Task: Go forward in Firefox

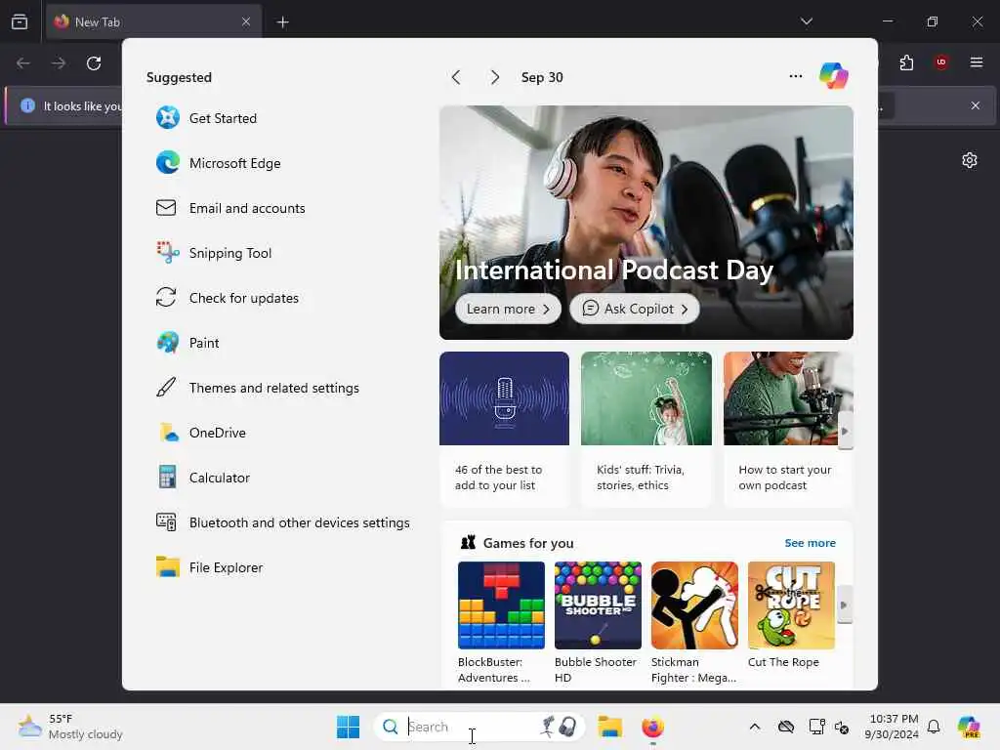Action: point(59,63)
